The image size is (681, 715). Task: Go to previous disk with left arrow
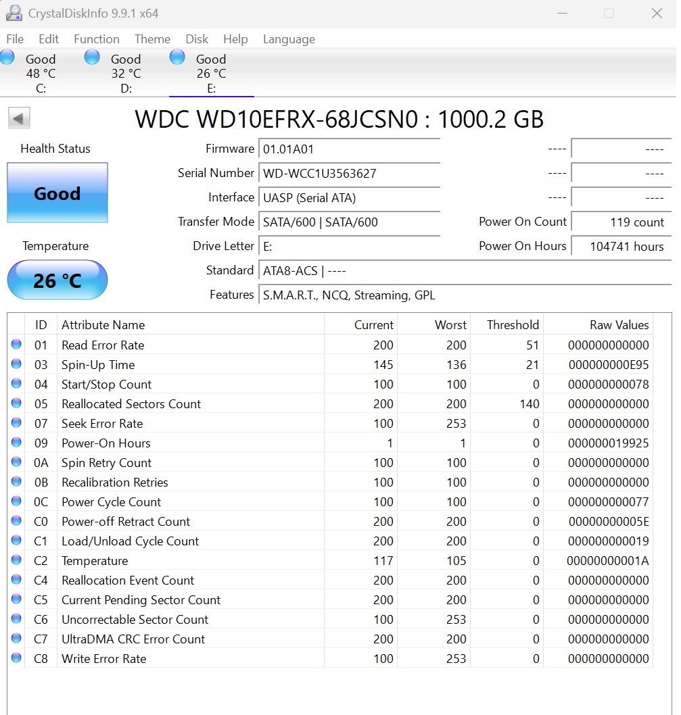[x=19, y=119]
